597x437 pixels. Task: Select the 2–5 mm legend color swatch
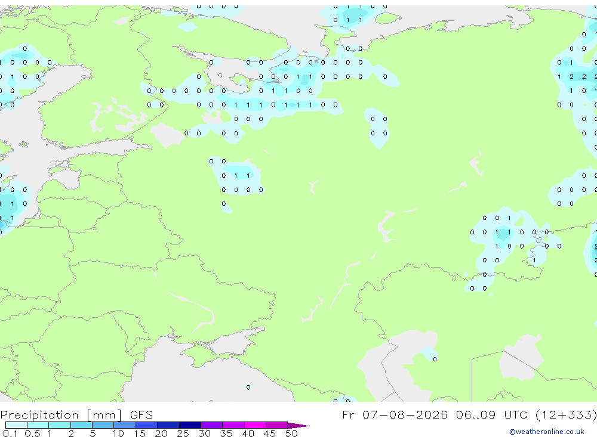click(81, 425)
